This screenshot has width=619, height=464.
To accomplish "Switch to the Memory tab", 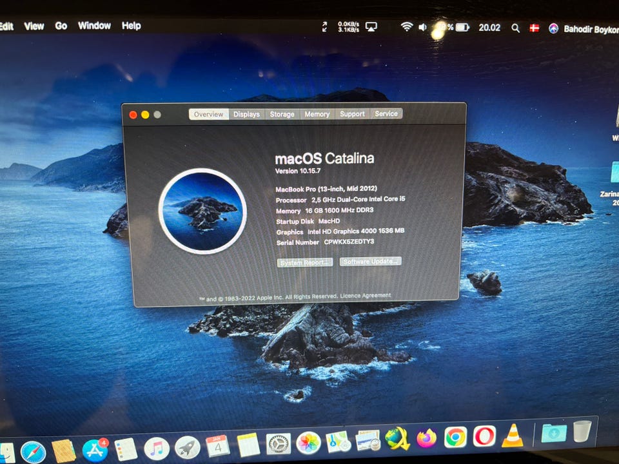I will pos(317,114).
